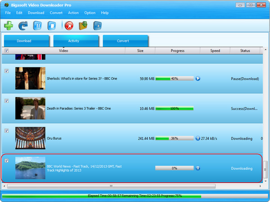Click the scroll-right arrow of horizontal scrollbar
This screenshot has height=202, width=270.
click(x=260, y=186)
